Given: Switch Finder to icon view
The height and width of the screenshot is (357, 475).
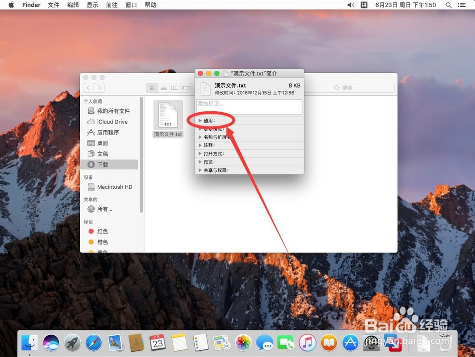Looking at the screenshot, I should click(x=152, y=88).
